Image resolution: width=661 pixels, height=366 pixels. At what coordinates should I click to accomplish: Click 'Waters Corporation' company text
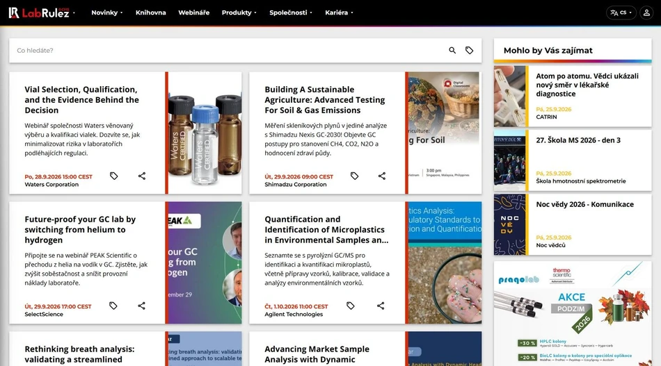point(51,184)
